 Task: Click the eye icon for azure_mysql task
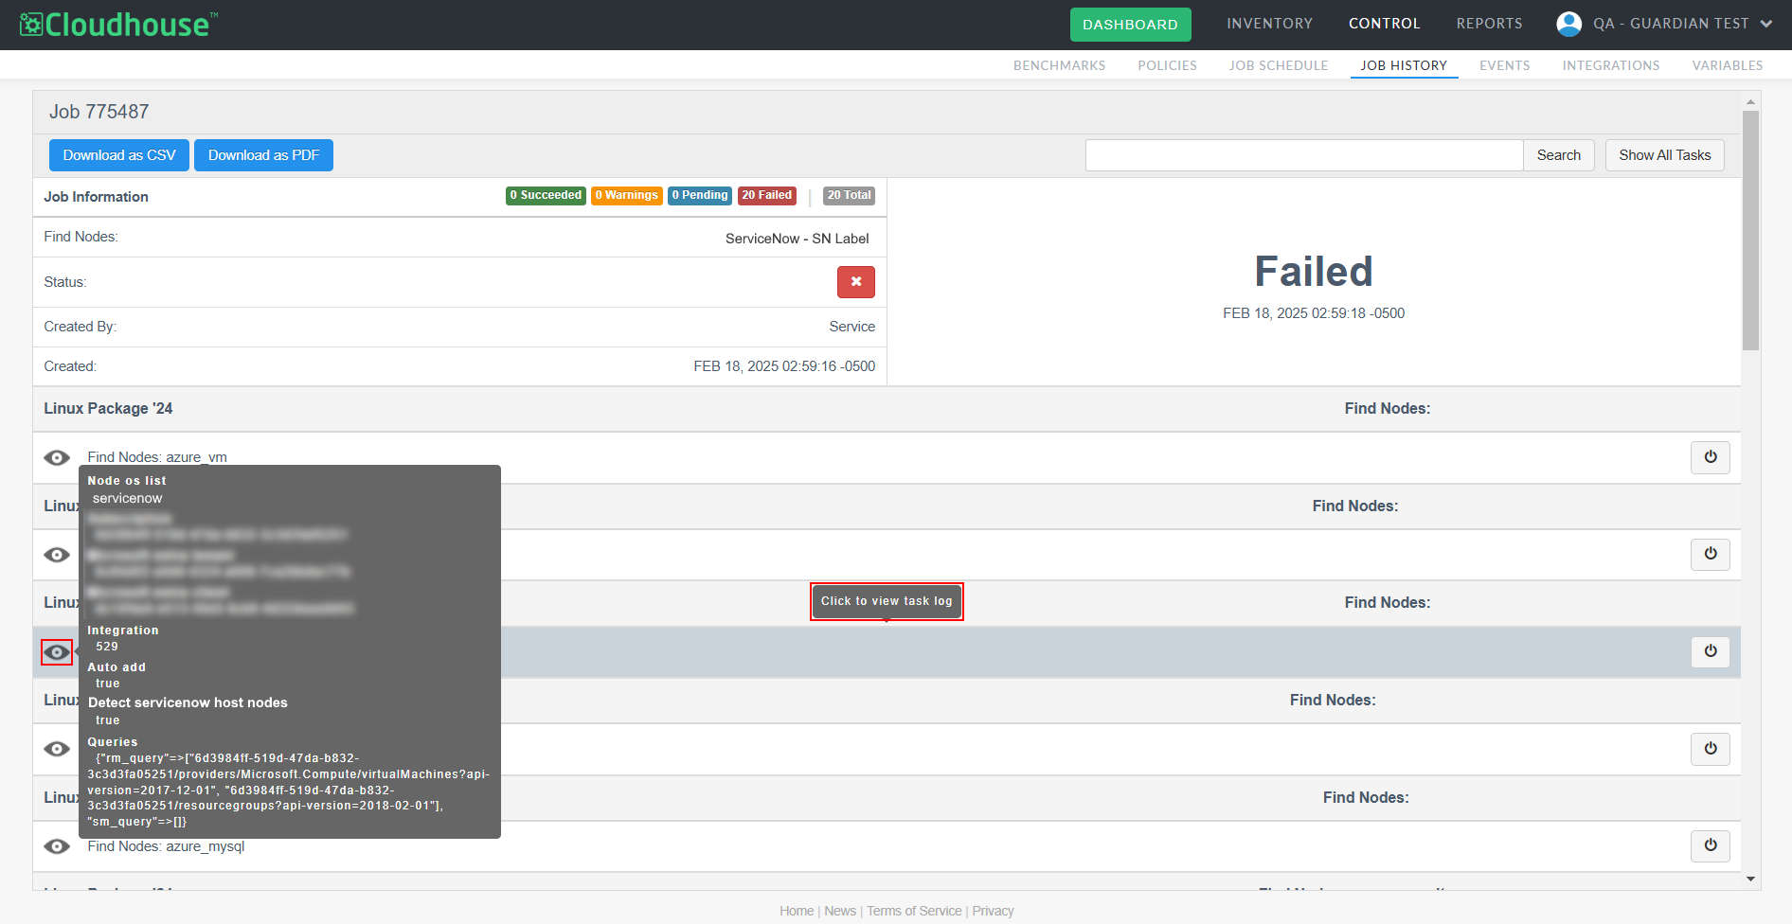[57, 846]
